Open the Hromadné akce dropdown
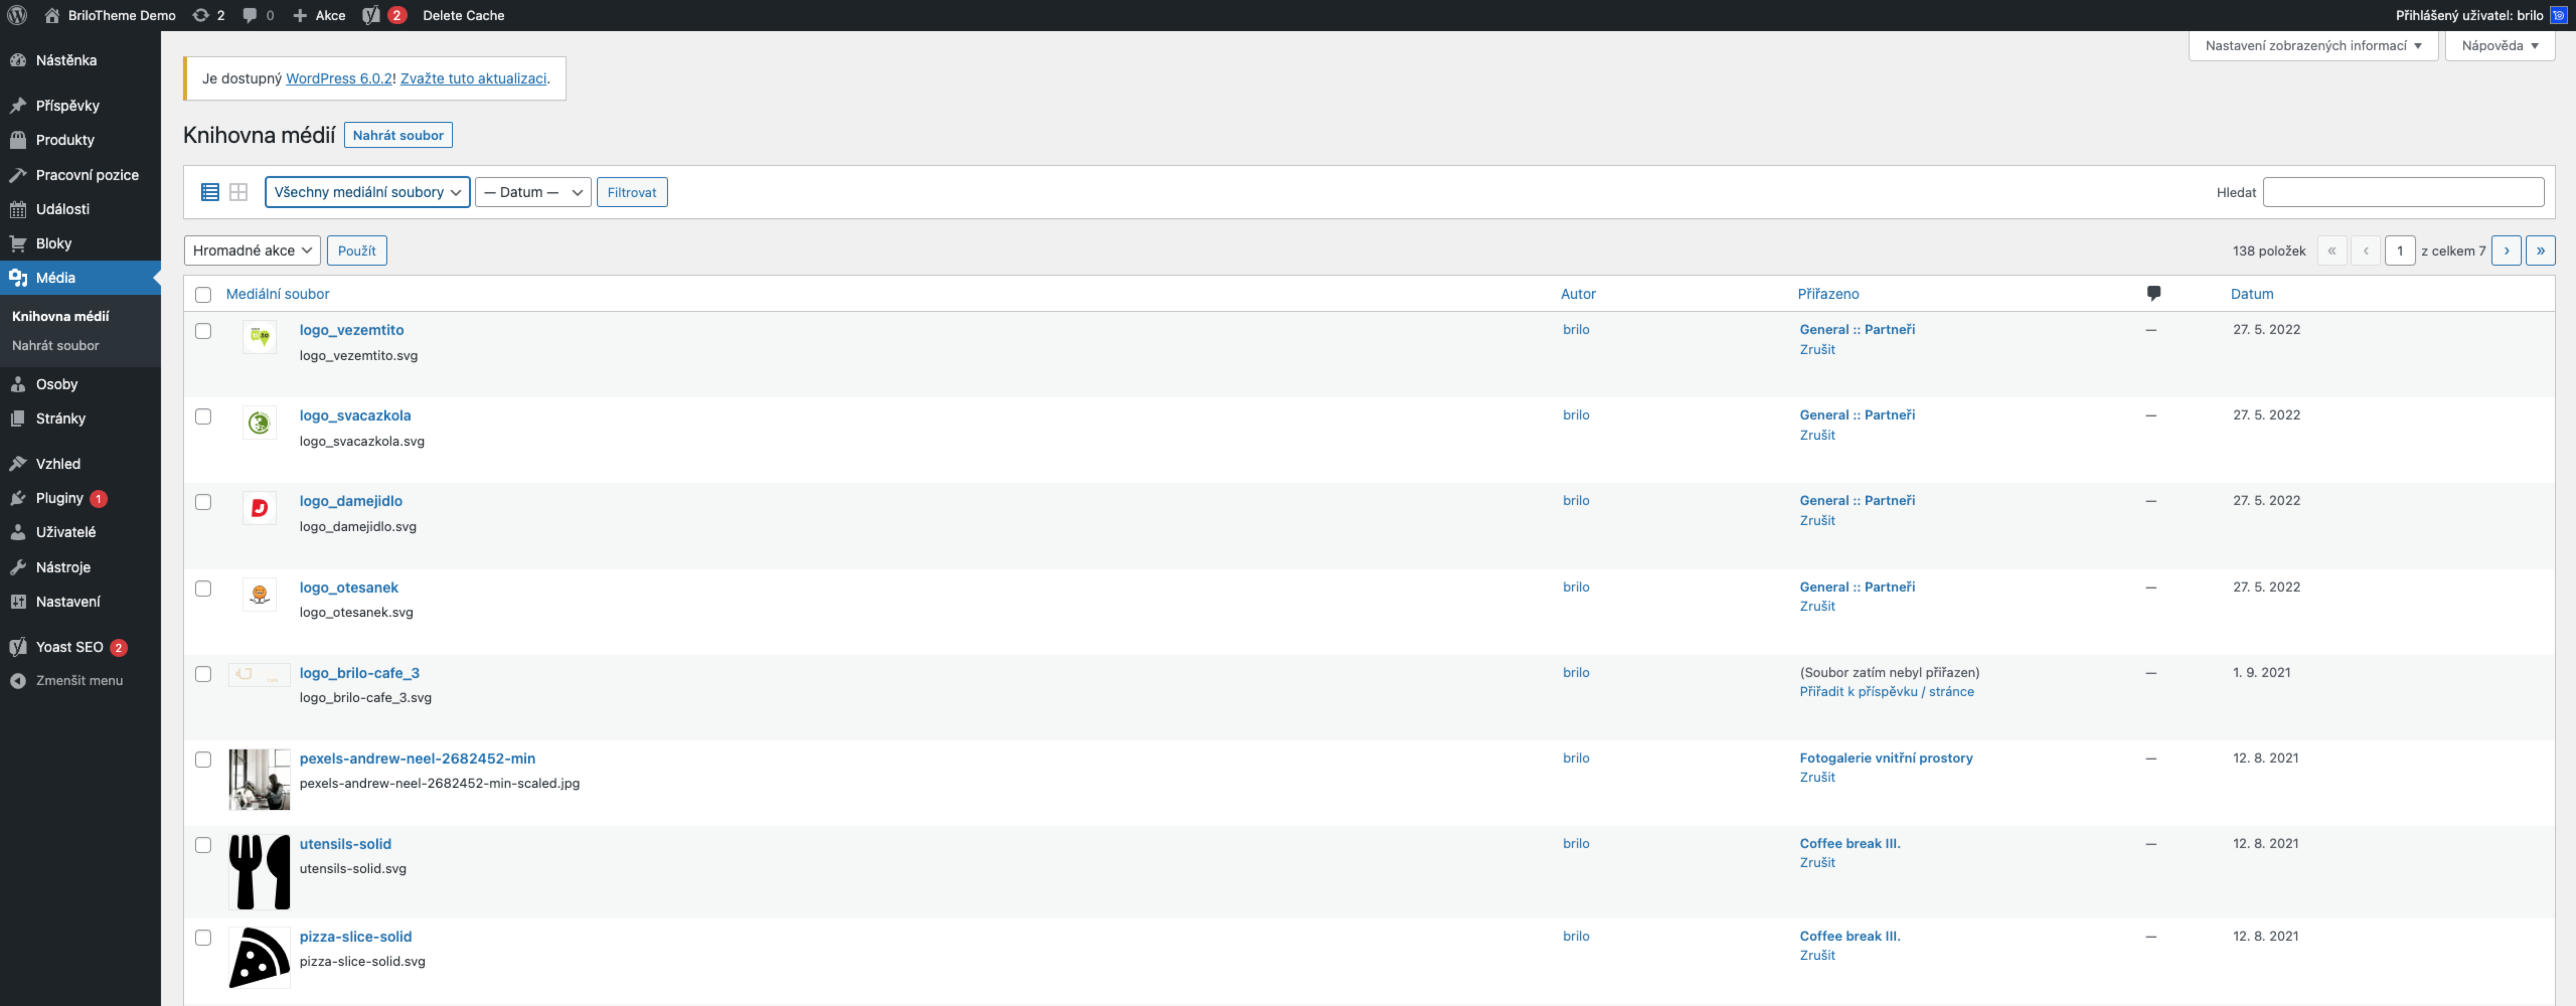This screenshot has height=1006, width=2576. coord(252,250)
